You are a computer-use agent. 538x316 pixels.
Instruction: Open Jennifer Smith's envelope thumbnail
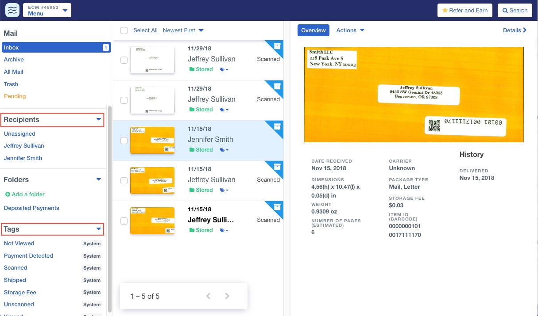tap(152, 141)
